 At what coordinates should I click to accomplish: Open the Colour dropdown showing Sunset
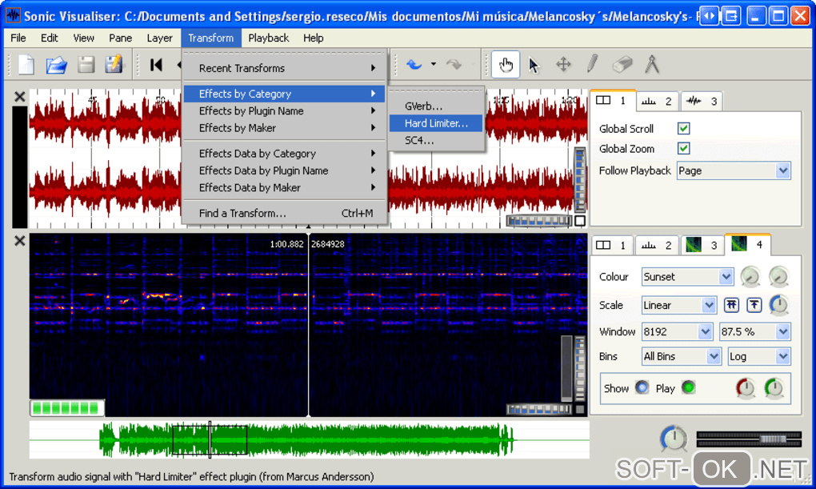[x=687, y=277]
